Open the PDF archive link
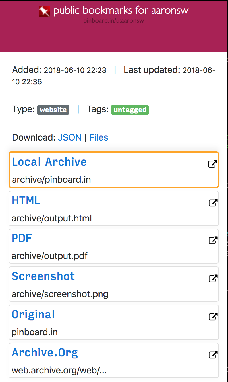228x382 pixels. pyautogui.click(x=22, y=238)
